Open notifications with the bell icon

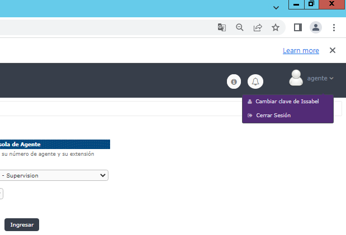click(255, 81)
